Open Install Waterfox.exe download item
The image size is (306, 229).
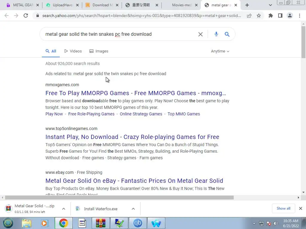(x=101, y=209)
